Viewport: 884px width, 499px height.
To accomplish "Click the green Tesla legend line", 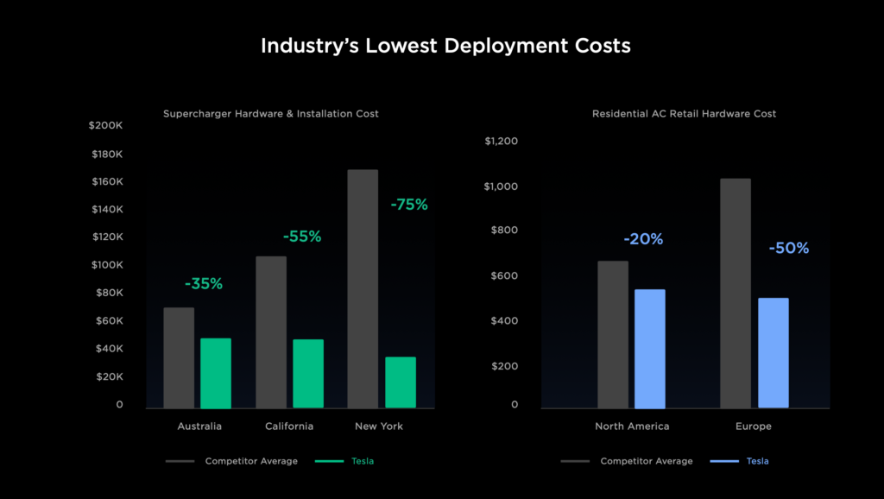I will click(x=329, y=461).
